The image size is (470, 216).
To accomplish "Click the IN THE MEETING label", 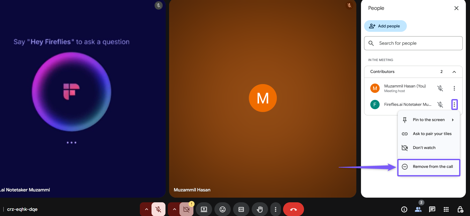I will 381,60.
